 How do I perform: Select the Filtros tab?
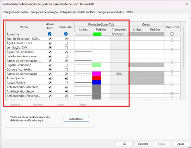129,12
